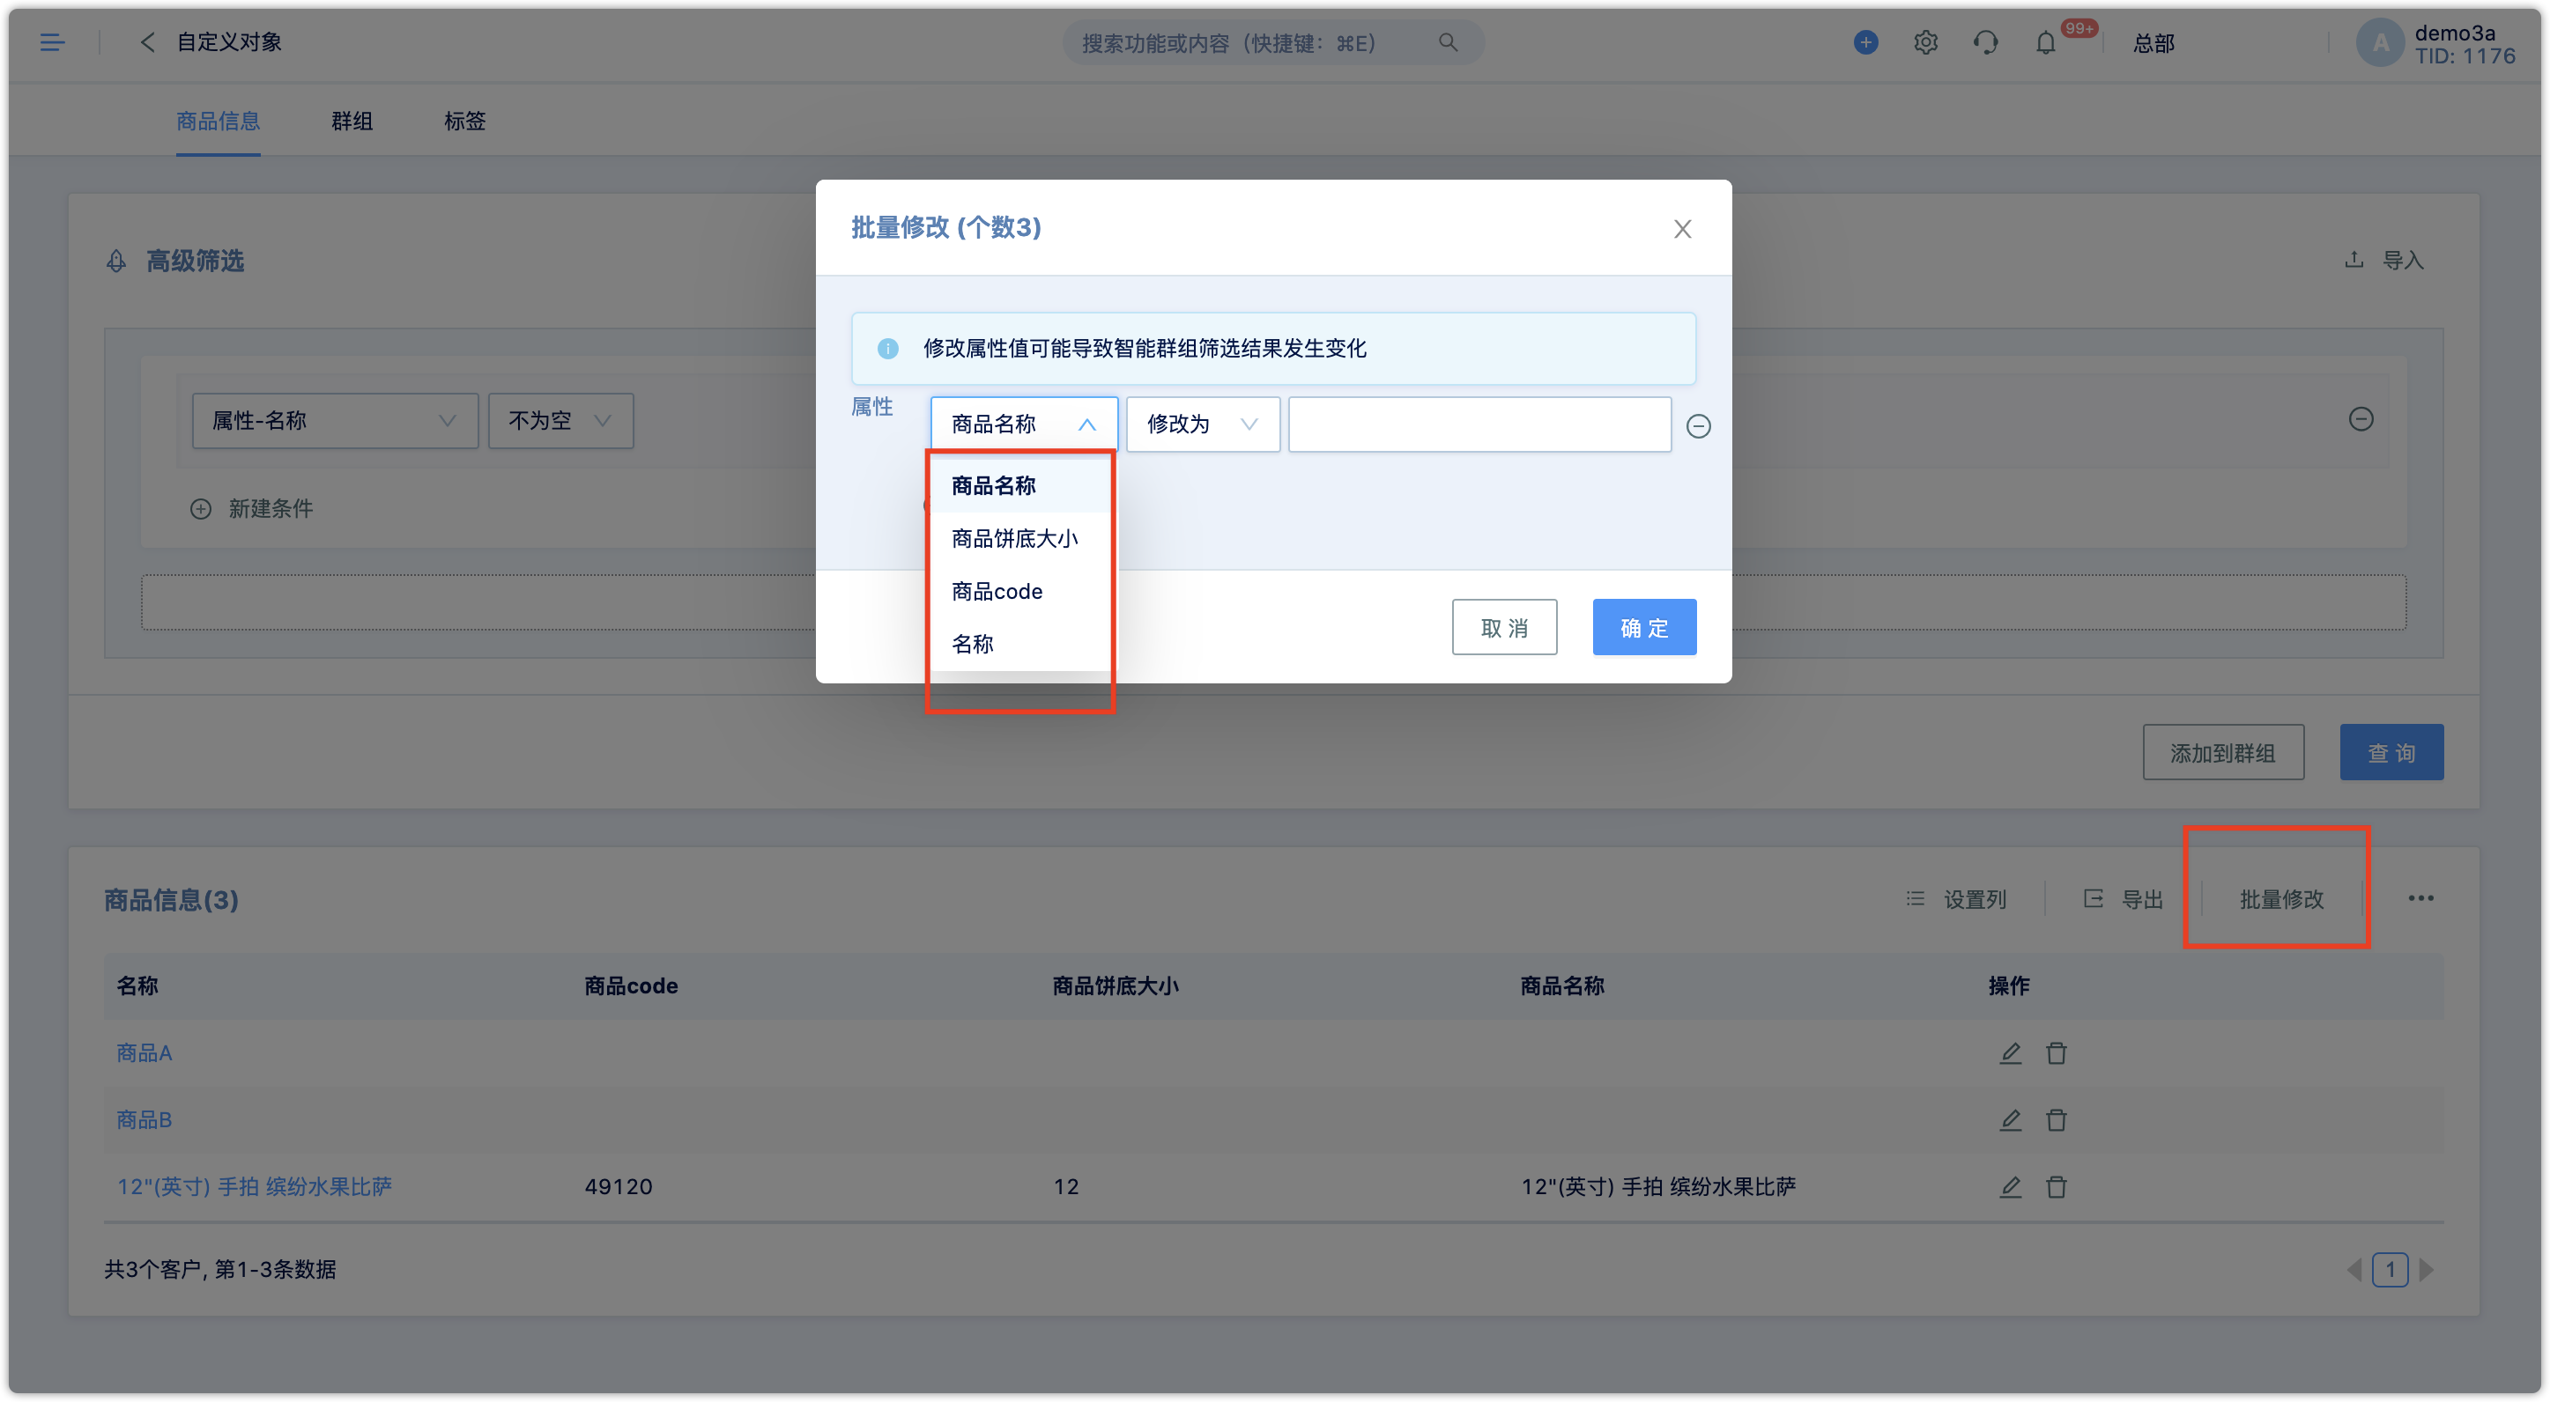Delete the 商品B row with trash icon
Viewport: 2550px width, 1402px height.
(x=2056, y=1120)
